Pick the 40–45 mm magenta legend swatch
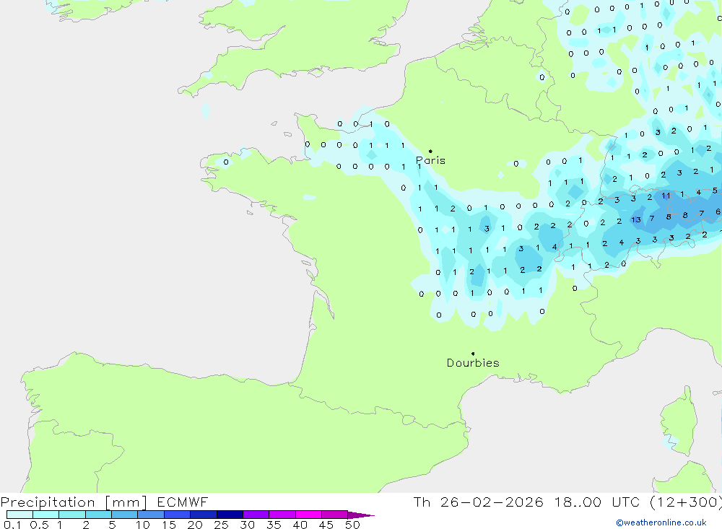 pyautogui.click(x=308, y=515)
